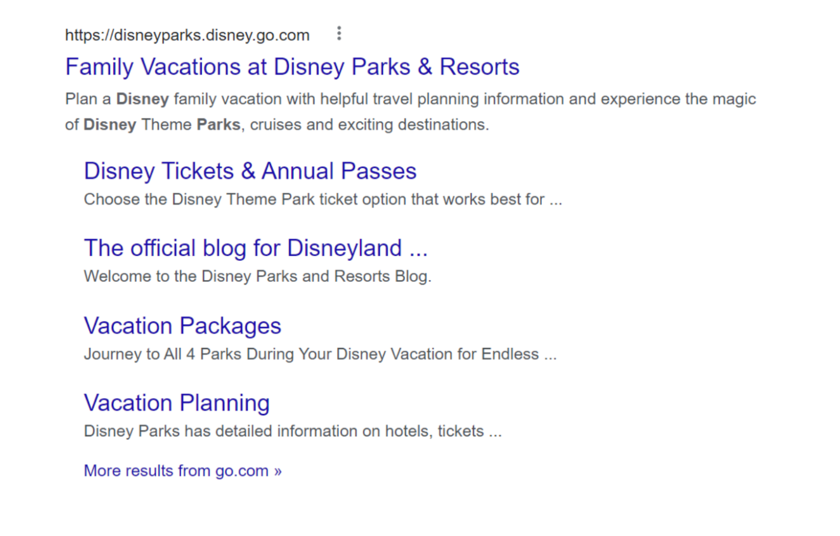Click the word 'Resorts' in the main title
This screenshot has width=840, height=536.
coord(479,67)
